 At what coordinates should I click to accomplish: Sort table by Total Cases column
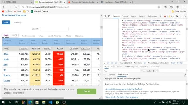(24, 42)
